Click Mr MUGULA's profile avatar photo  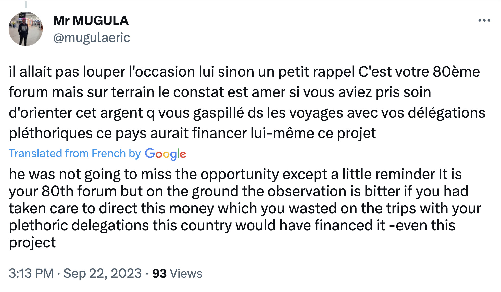pos(26,29)
